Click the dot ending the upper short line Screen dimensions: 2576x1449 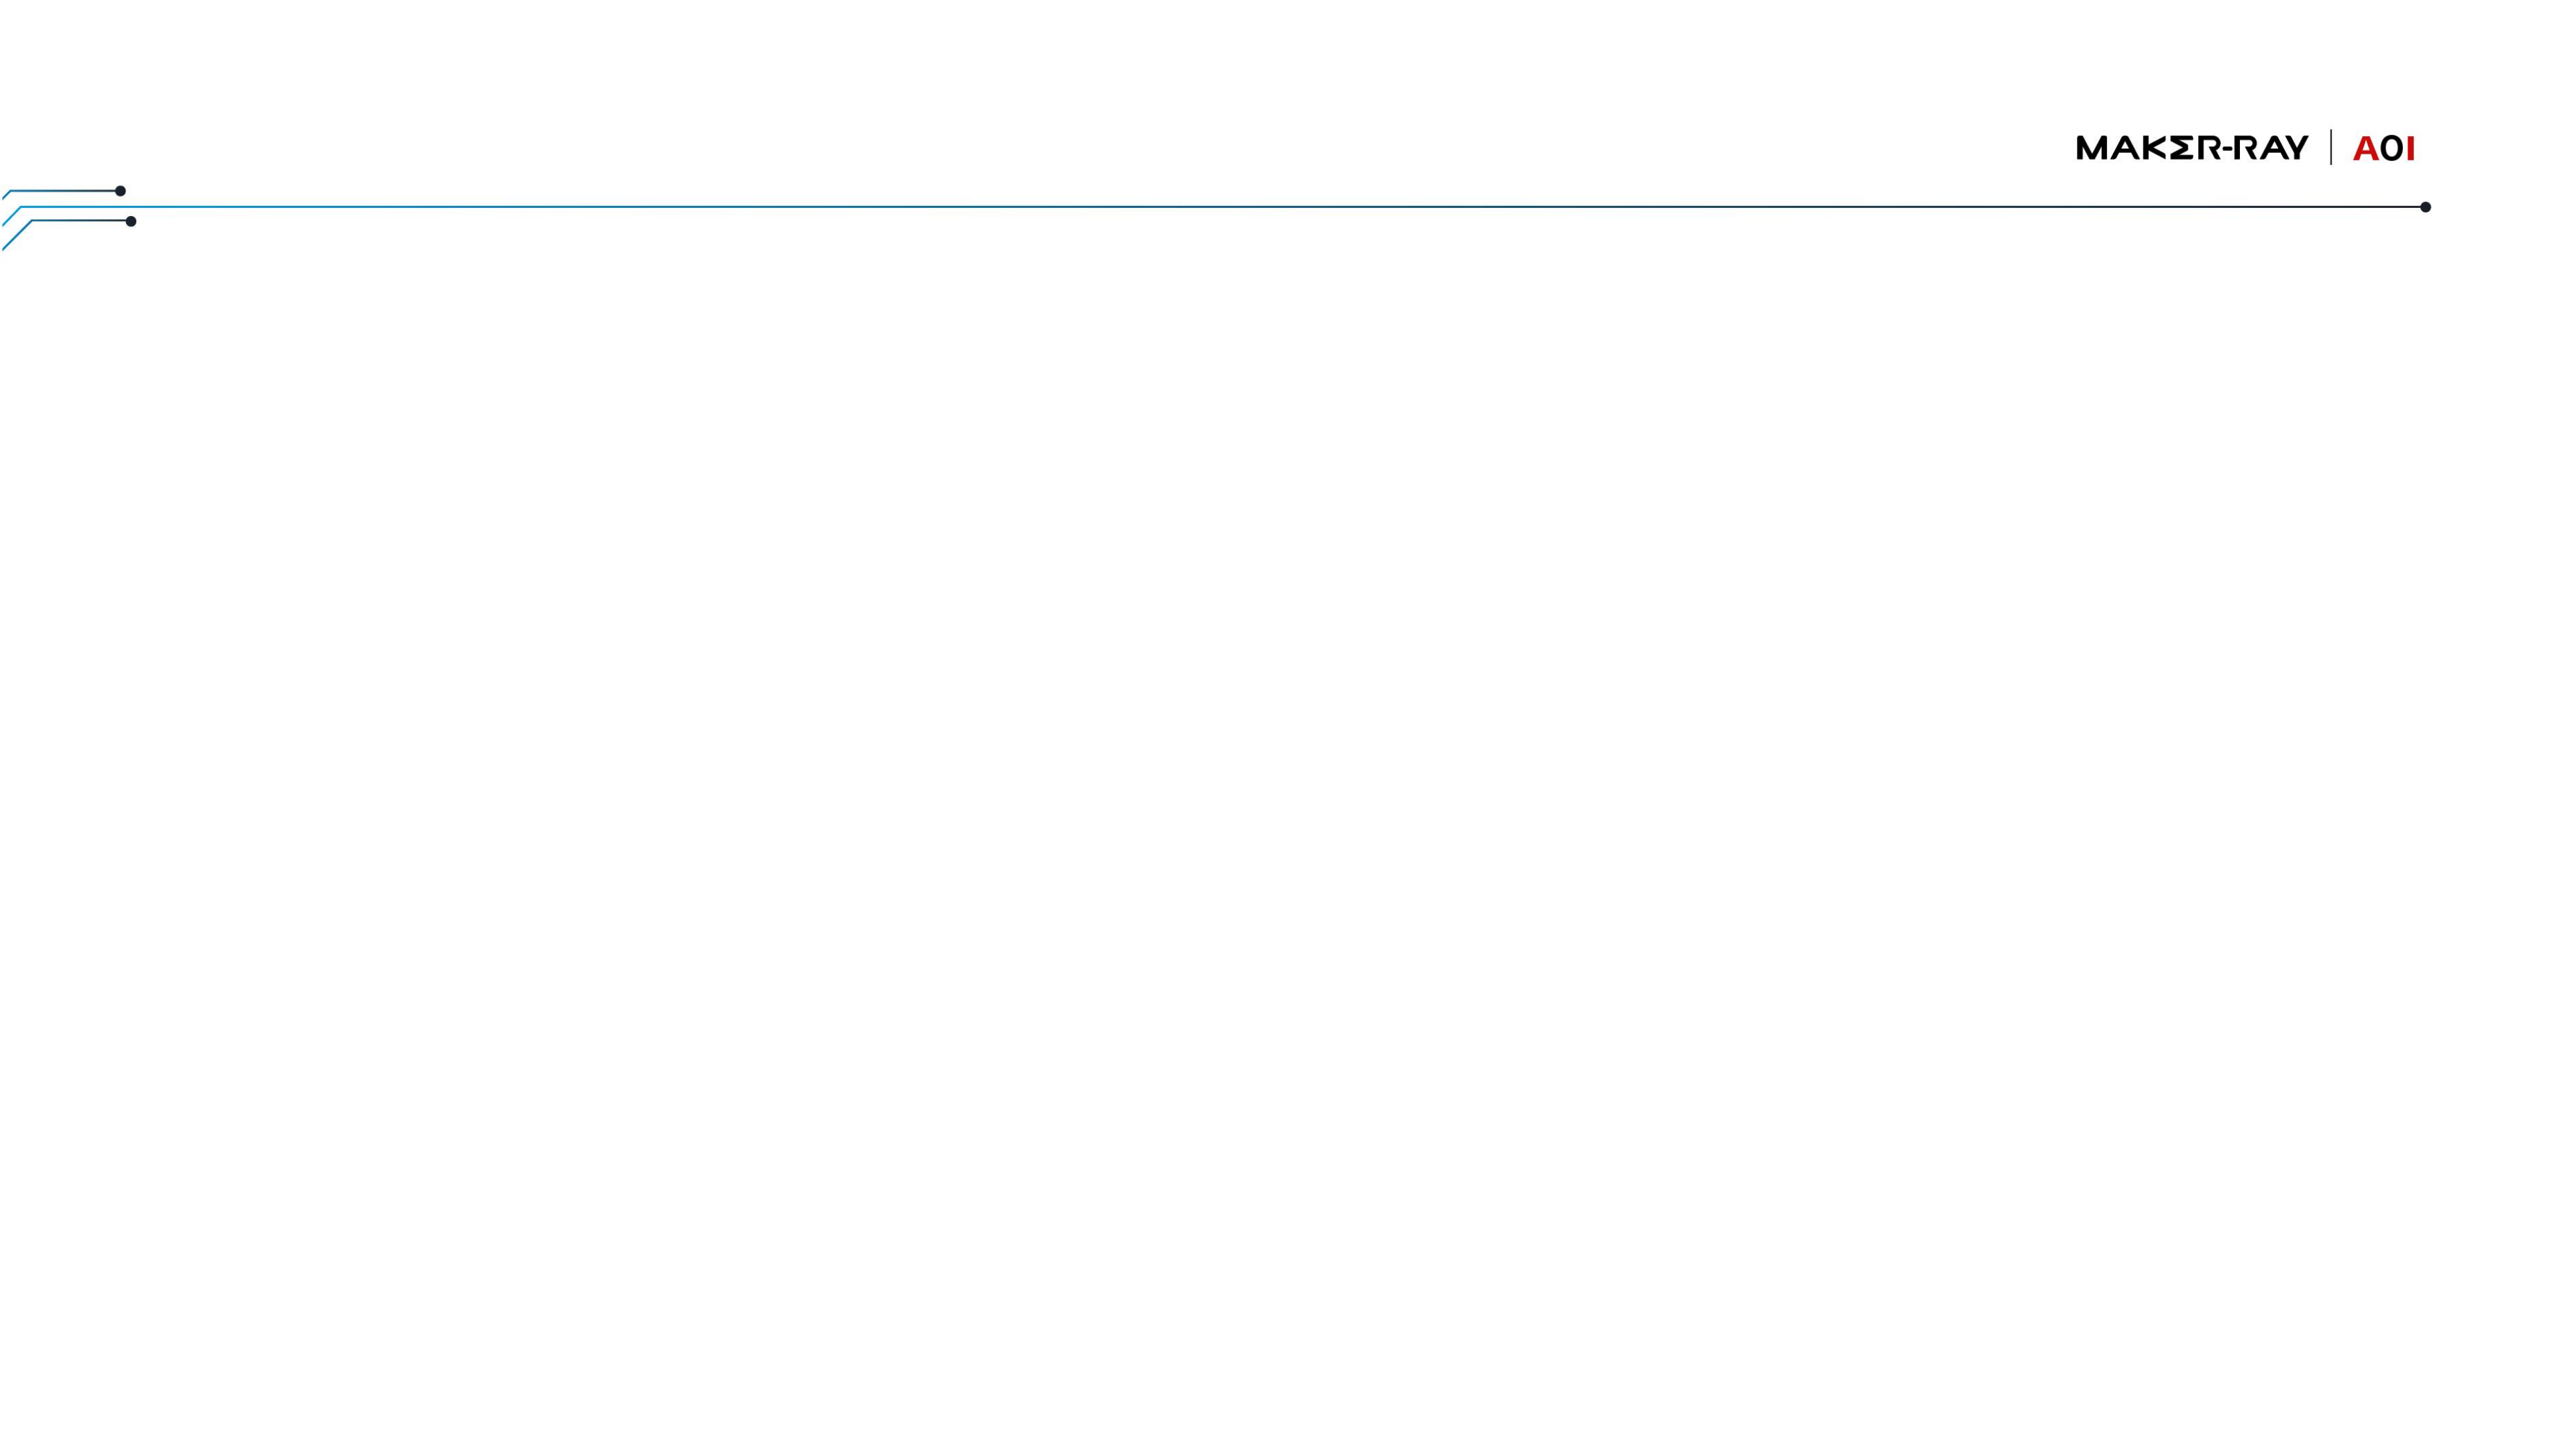coord(120,191)
